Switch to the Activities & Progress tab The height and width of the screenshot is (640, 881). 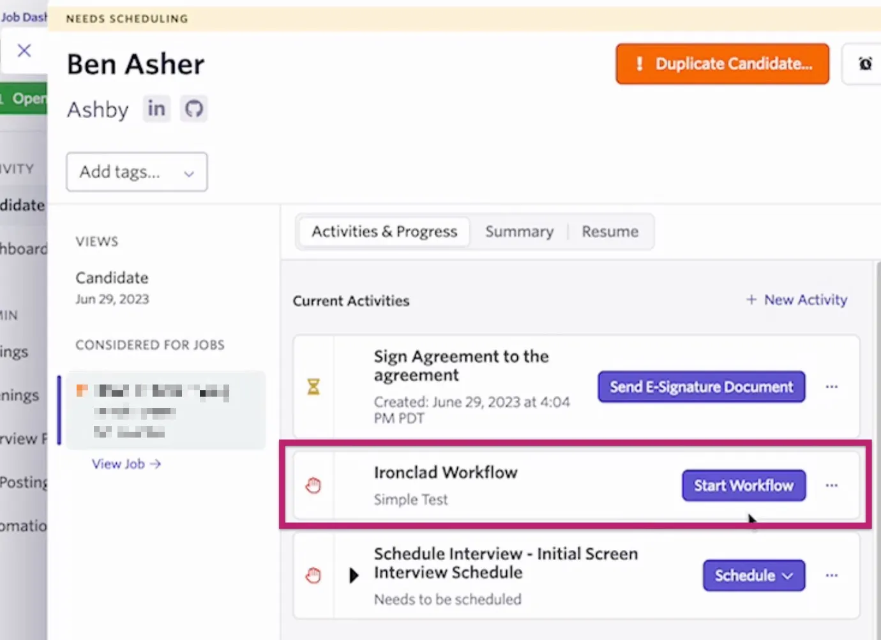[x=384, y=231]
